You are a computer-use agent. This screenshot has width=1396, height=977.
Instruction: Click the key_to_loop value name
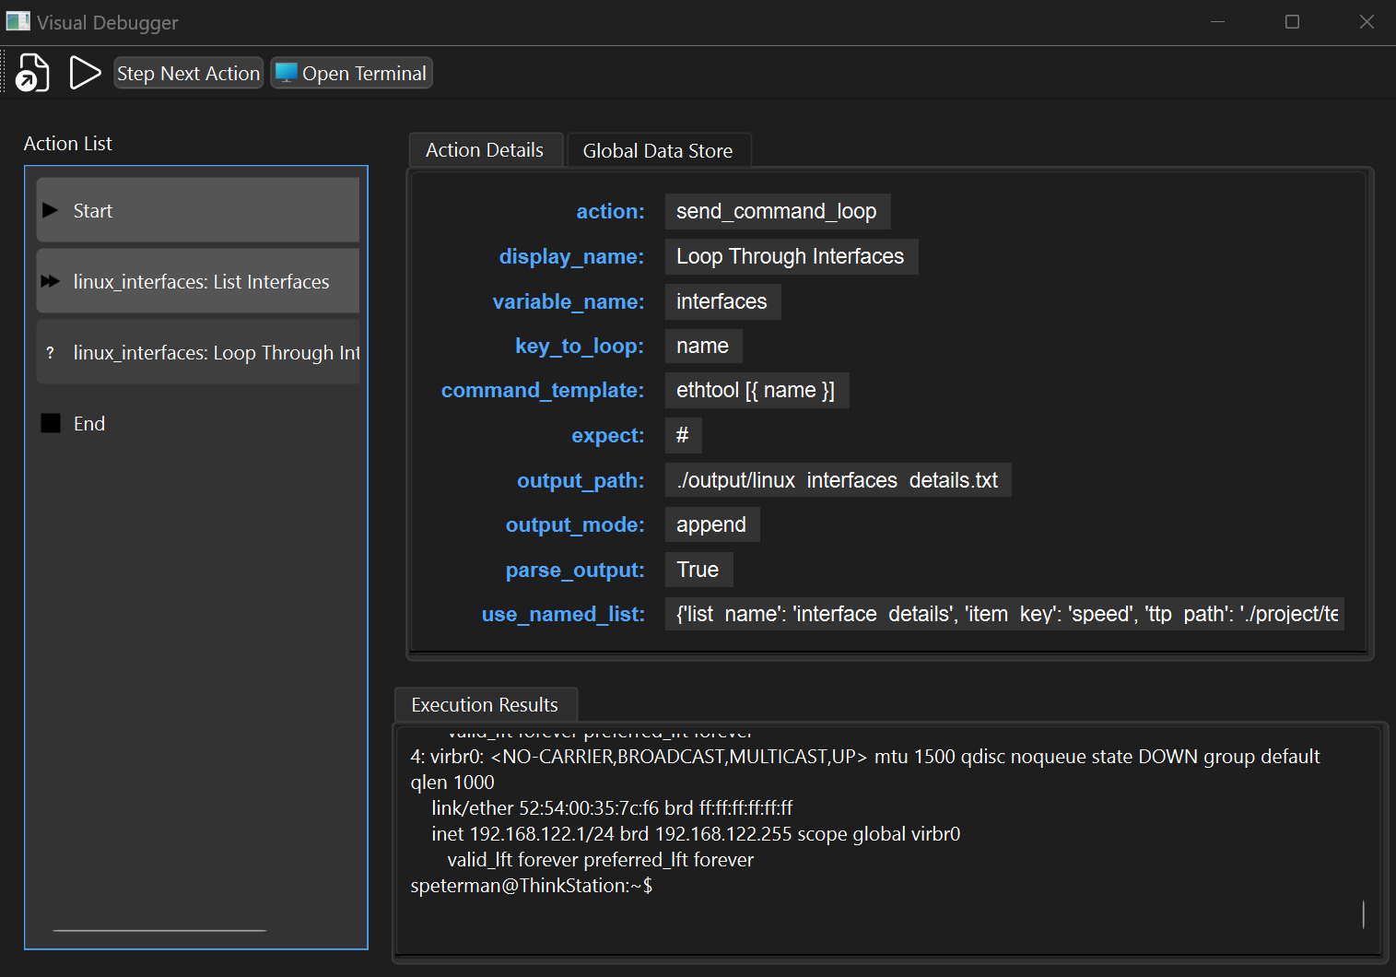[x=702, y=346]
